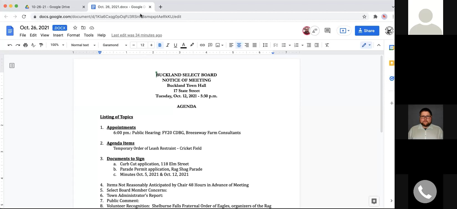
Task: Open the File menu
Action: pos(23,35)
